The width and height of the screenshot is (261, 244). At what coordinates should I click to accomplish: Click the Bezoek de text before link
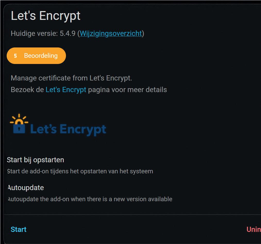pyautogui.click(x=27, y=90)
